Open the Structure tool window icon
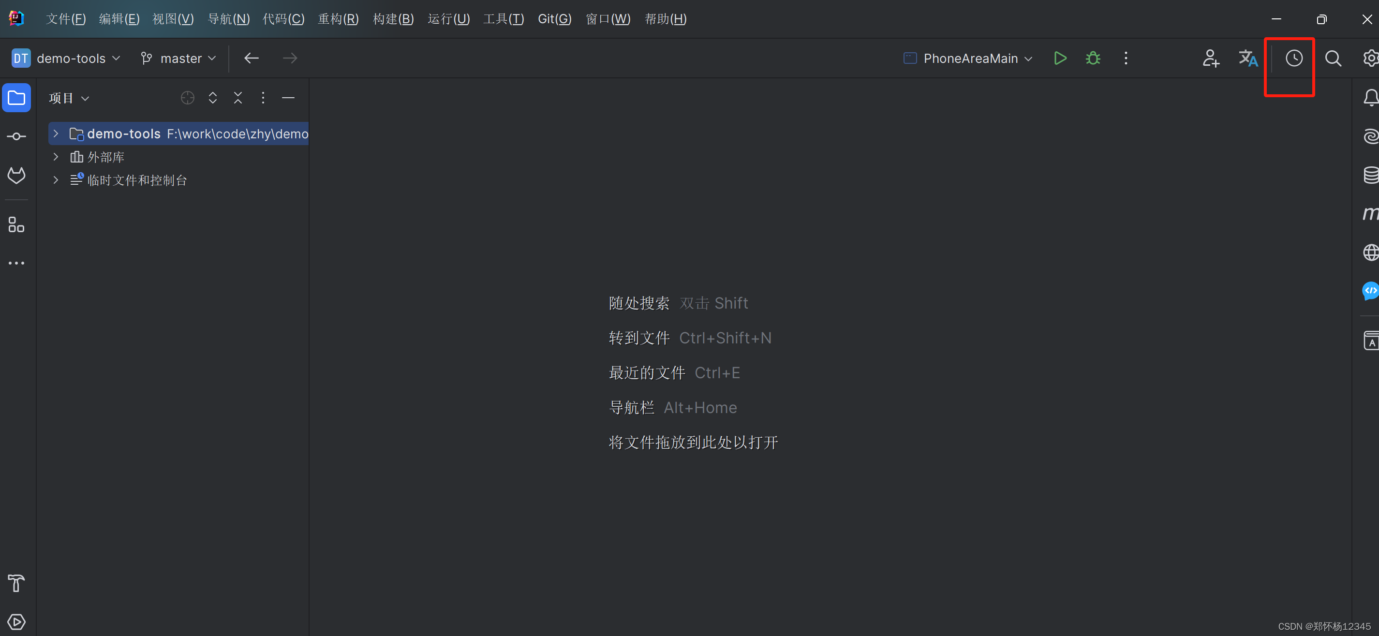1379x636 pixels. (16, 224)
